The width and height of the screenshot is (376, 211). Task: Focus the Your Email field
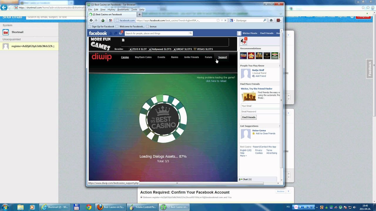260,106
